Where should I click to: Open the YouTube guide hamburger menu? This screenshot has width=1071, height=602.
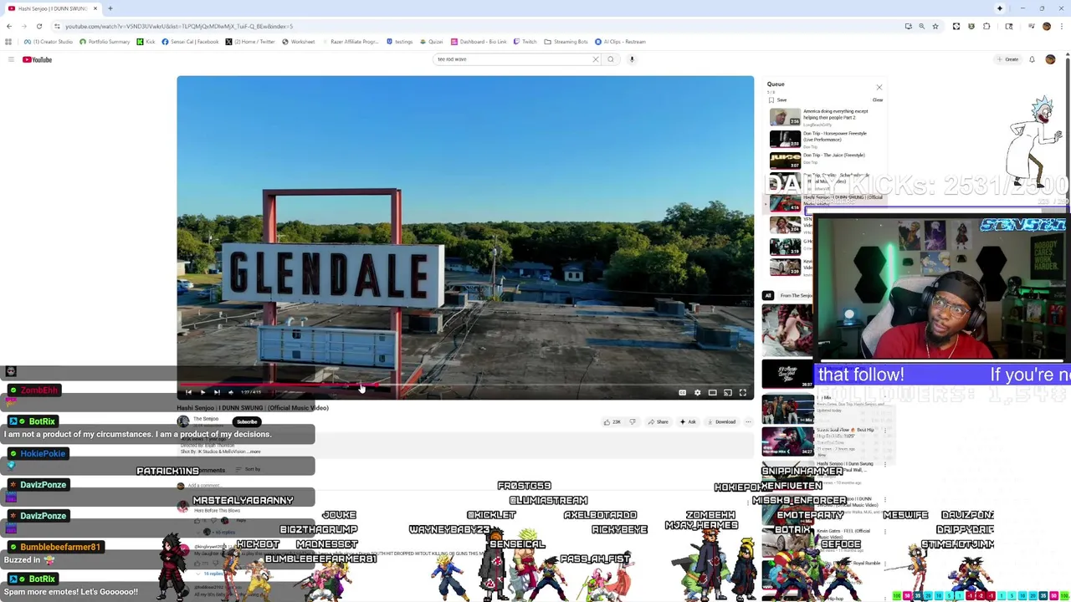coord(11,59)
